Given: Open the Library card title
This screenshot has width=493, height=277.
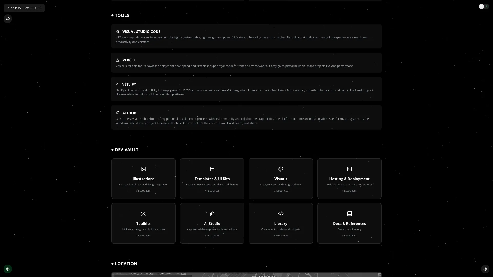Looking at the screenshot, I should (x=281, y=224).
